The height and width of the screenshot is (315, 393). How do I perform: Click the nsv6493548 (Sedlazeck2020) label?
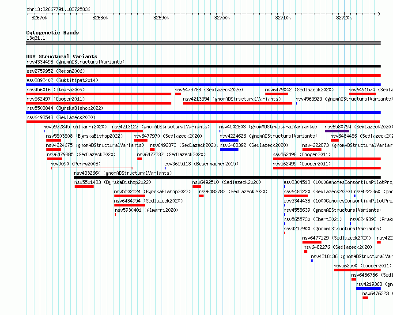click(61, 117)
